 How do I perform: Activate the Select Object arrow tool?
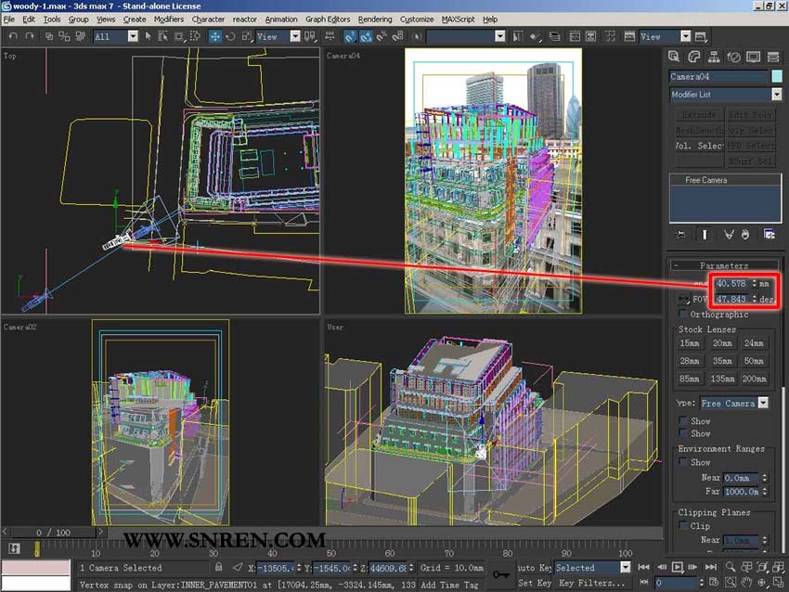[x=148, y=36]
